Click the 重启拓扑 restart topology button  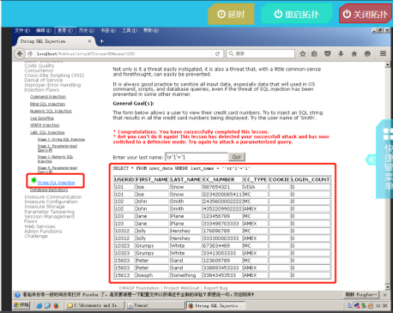click(296, 14)
